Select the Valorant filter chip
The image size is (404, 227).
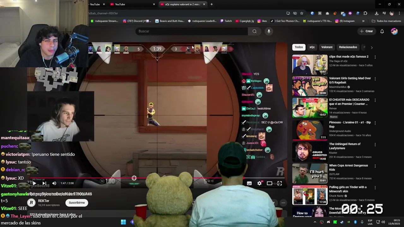click(327, 47)
